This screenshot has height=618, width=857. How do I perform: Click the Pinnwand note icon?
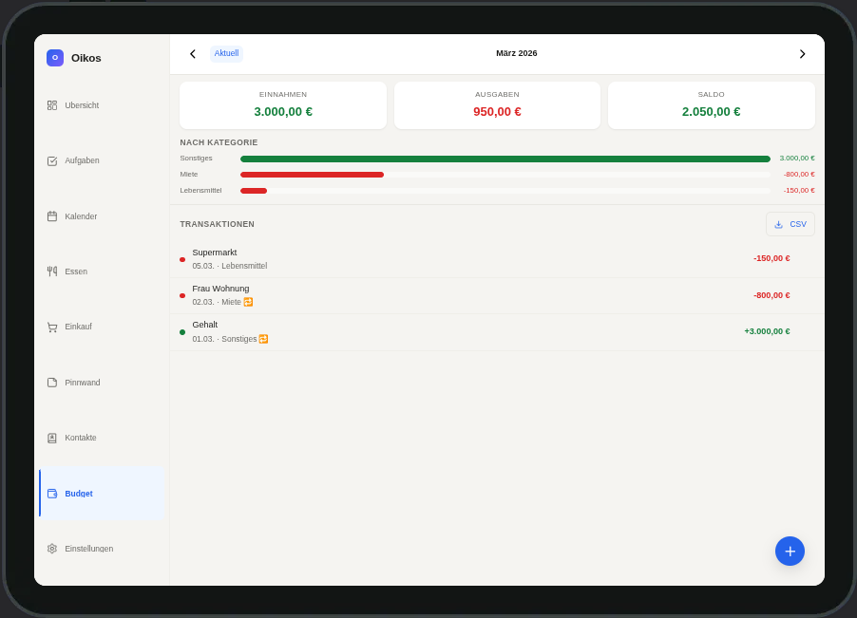click(x=52, y=383)
